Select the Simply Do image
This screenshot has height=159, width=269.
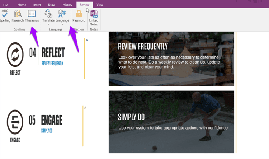171,122
